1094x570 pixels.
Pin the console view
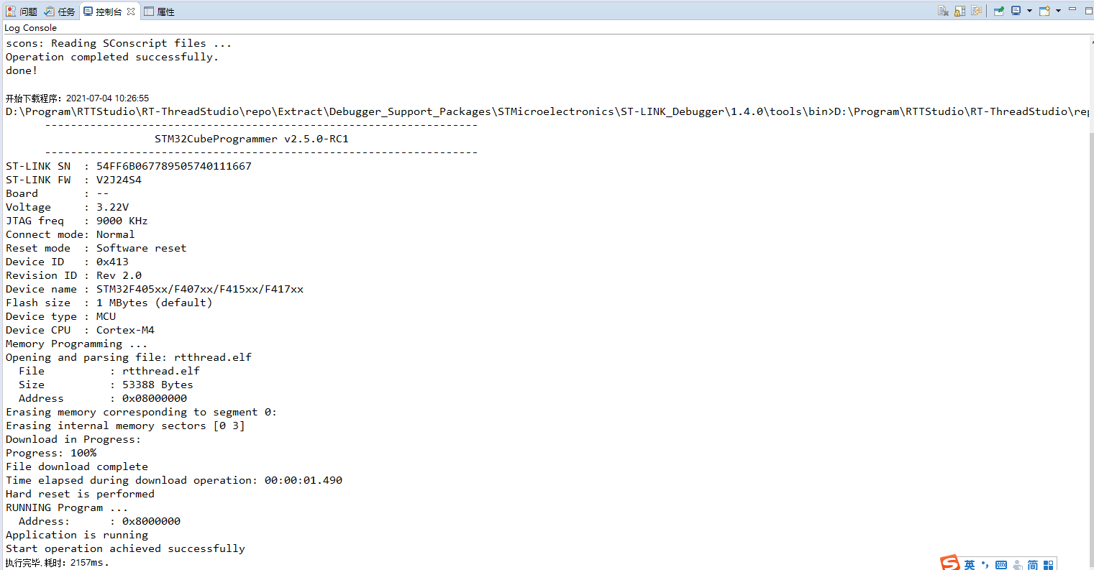click(x=999, y=11)
